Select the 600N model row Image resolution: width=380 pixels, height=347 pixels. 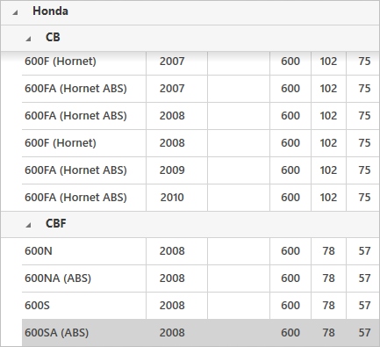[200, 251]
